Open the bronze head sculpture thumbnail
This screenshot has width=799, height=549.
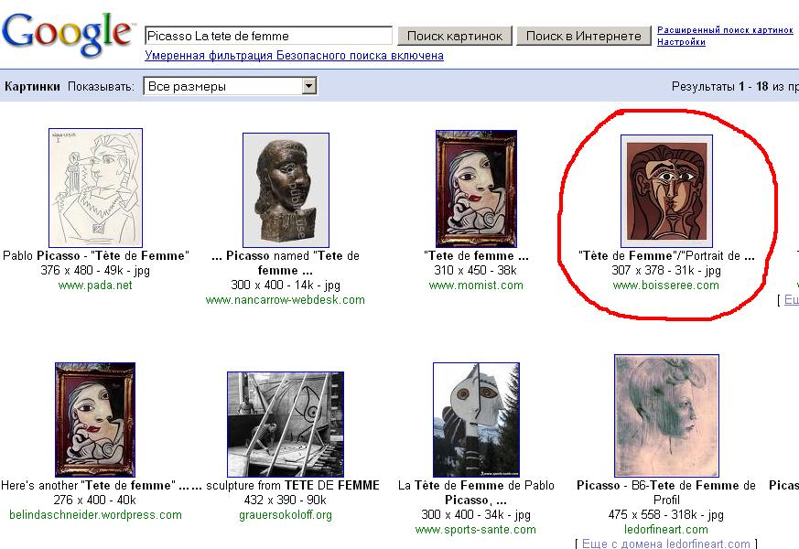click(x=286, y=190)
